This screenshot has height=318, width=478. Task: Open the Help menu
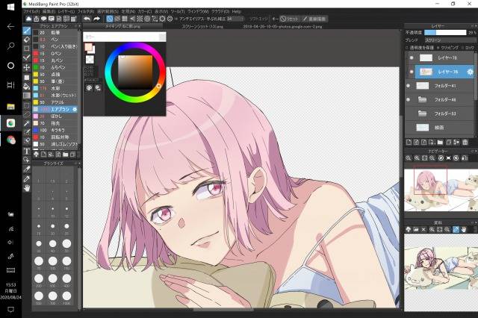[236, 12]
